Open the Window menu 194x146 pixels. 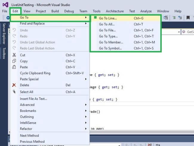pyautogui.click(x=163, y=11)
